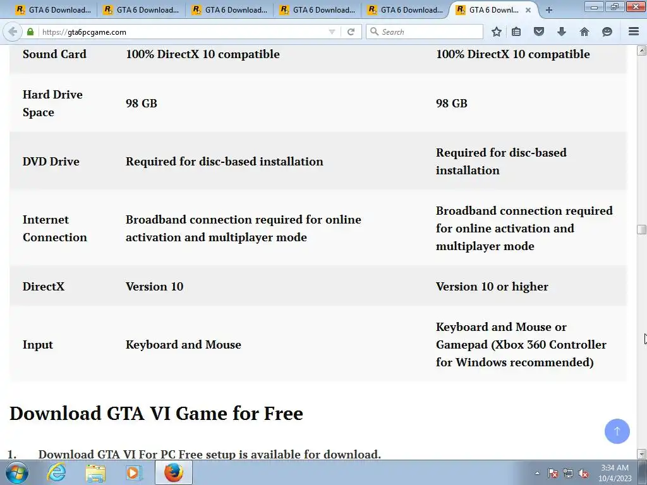
Task: Show bookmarks list icon in toolbar
Action: [x=516, y=32]
